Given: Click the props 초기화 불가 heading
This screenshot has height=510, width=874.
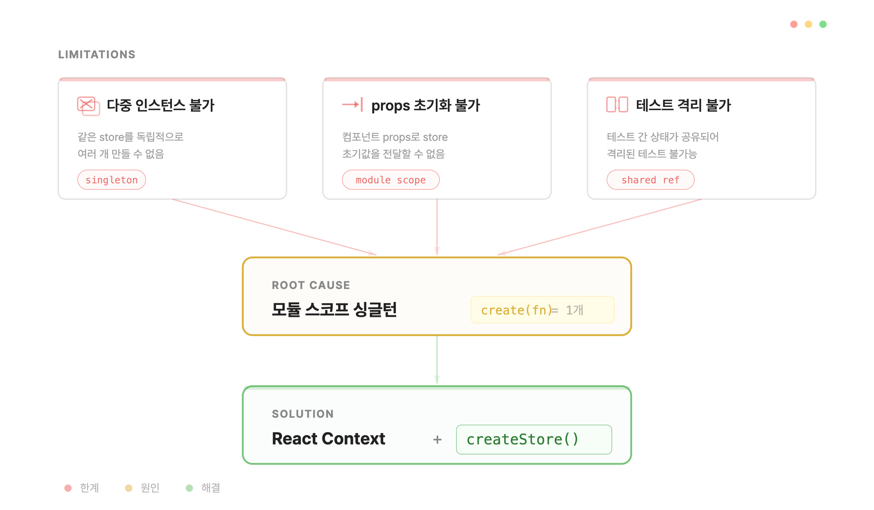Looking at the screenshot, I should [426, 105].
